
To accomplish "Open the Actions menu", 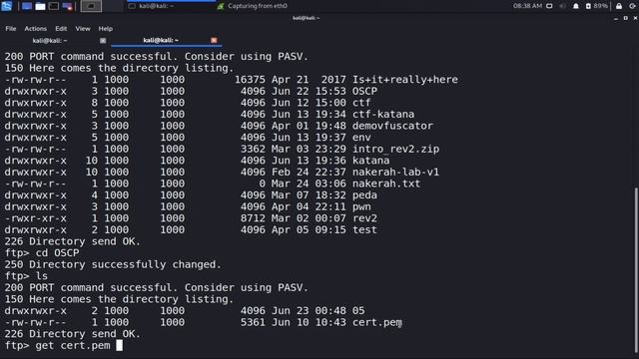I will (36, 29).
